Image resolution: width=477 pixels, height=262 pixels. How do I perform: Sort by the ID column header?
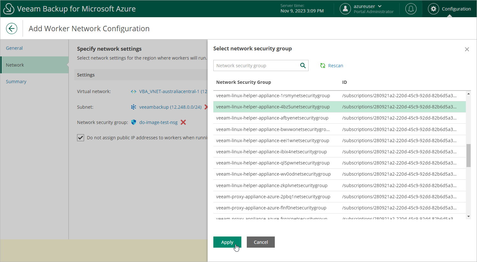[x=345, y=82]
